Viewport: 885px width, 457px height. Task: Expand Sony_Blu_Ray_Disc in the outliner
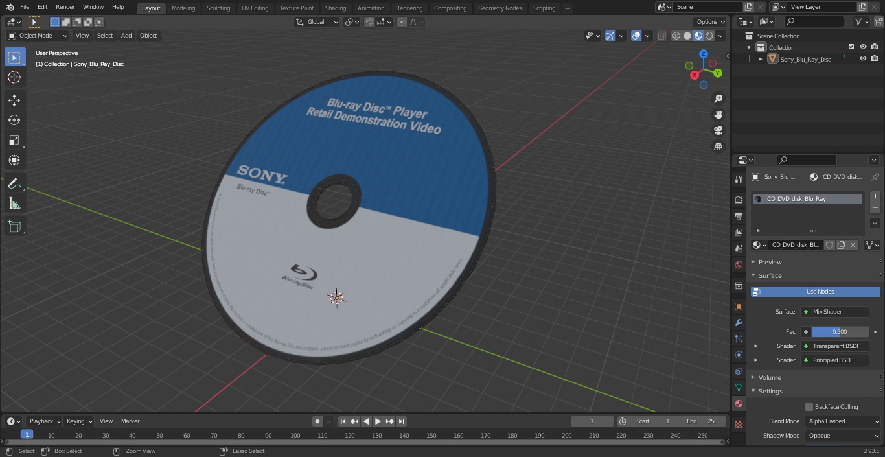761,59
